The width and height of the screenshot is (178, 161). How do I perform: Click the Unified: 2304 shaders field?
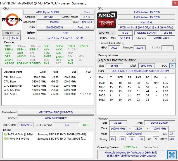click(161, 38)
